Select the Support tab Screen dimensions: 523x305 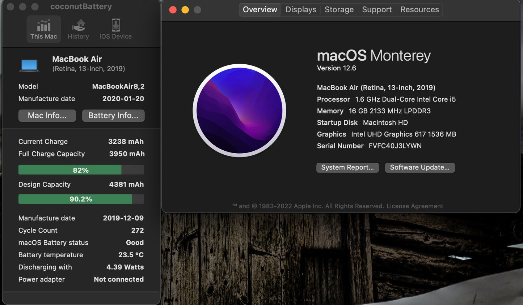(376, 9)
